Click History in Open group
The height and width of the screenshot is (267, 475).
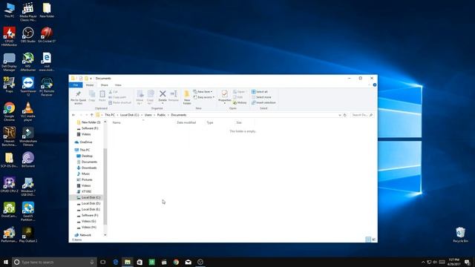point(240,102)
